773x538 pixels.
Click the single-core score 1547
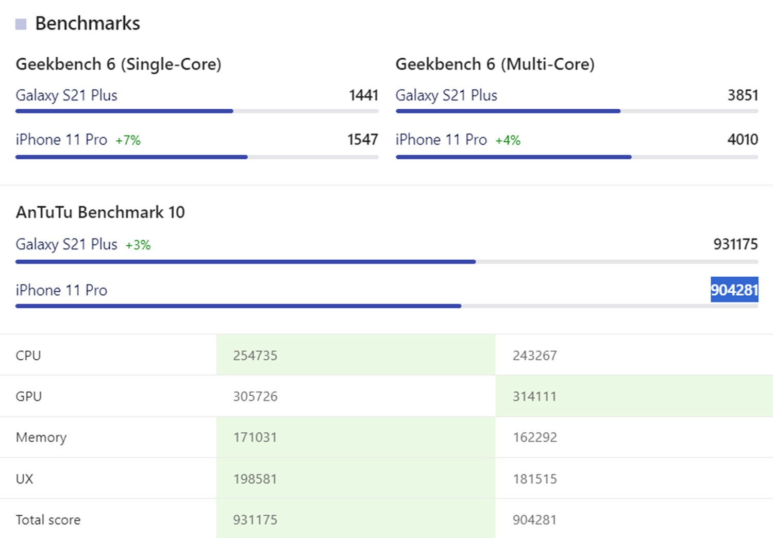(x=363, y=140)
